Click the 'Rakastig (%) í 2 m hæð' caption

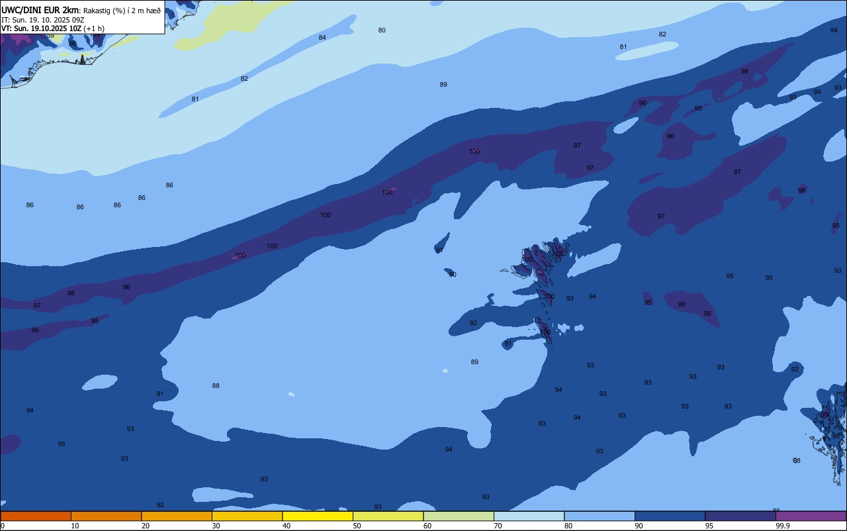coord(121,10)
